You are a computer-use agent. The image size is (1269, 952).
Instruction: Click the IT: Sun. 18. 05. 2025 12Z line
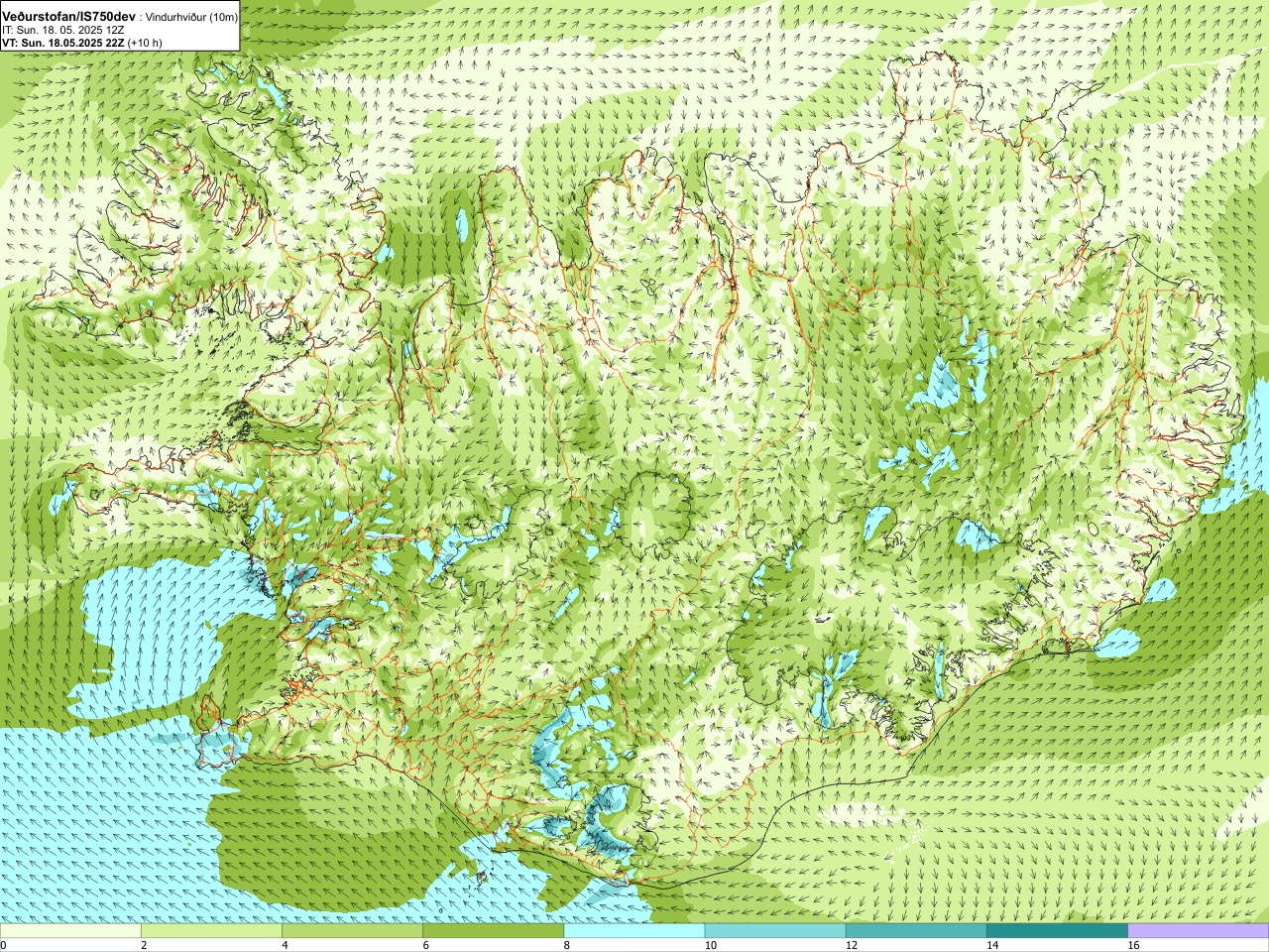click(x=62, y=31)
